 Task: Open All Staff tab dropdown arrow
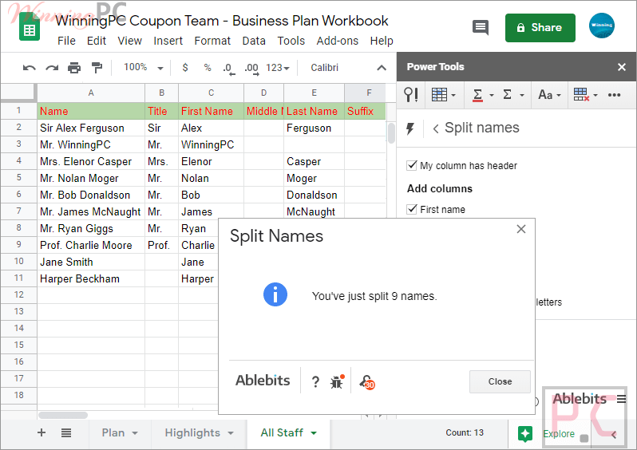pos(314,433)
